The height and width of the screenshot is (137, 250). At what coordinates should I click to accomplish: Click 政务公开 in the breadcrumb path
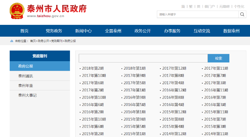pos(43,41)
